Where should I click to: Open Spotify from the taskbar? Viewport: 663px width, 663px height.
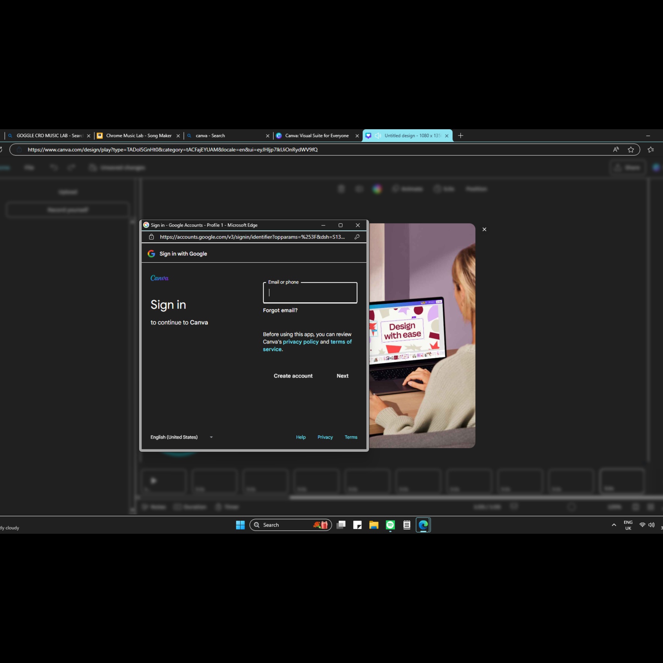tap(390, 525)
